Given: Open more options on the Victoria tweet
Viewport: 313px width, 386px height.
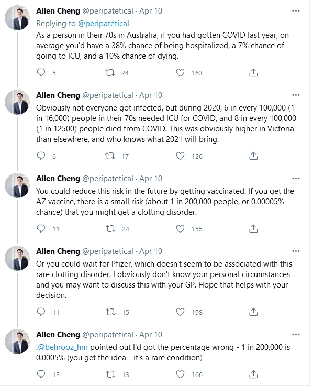Looking at the screenshot, I should 296,95.
